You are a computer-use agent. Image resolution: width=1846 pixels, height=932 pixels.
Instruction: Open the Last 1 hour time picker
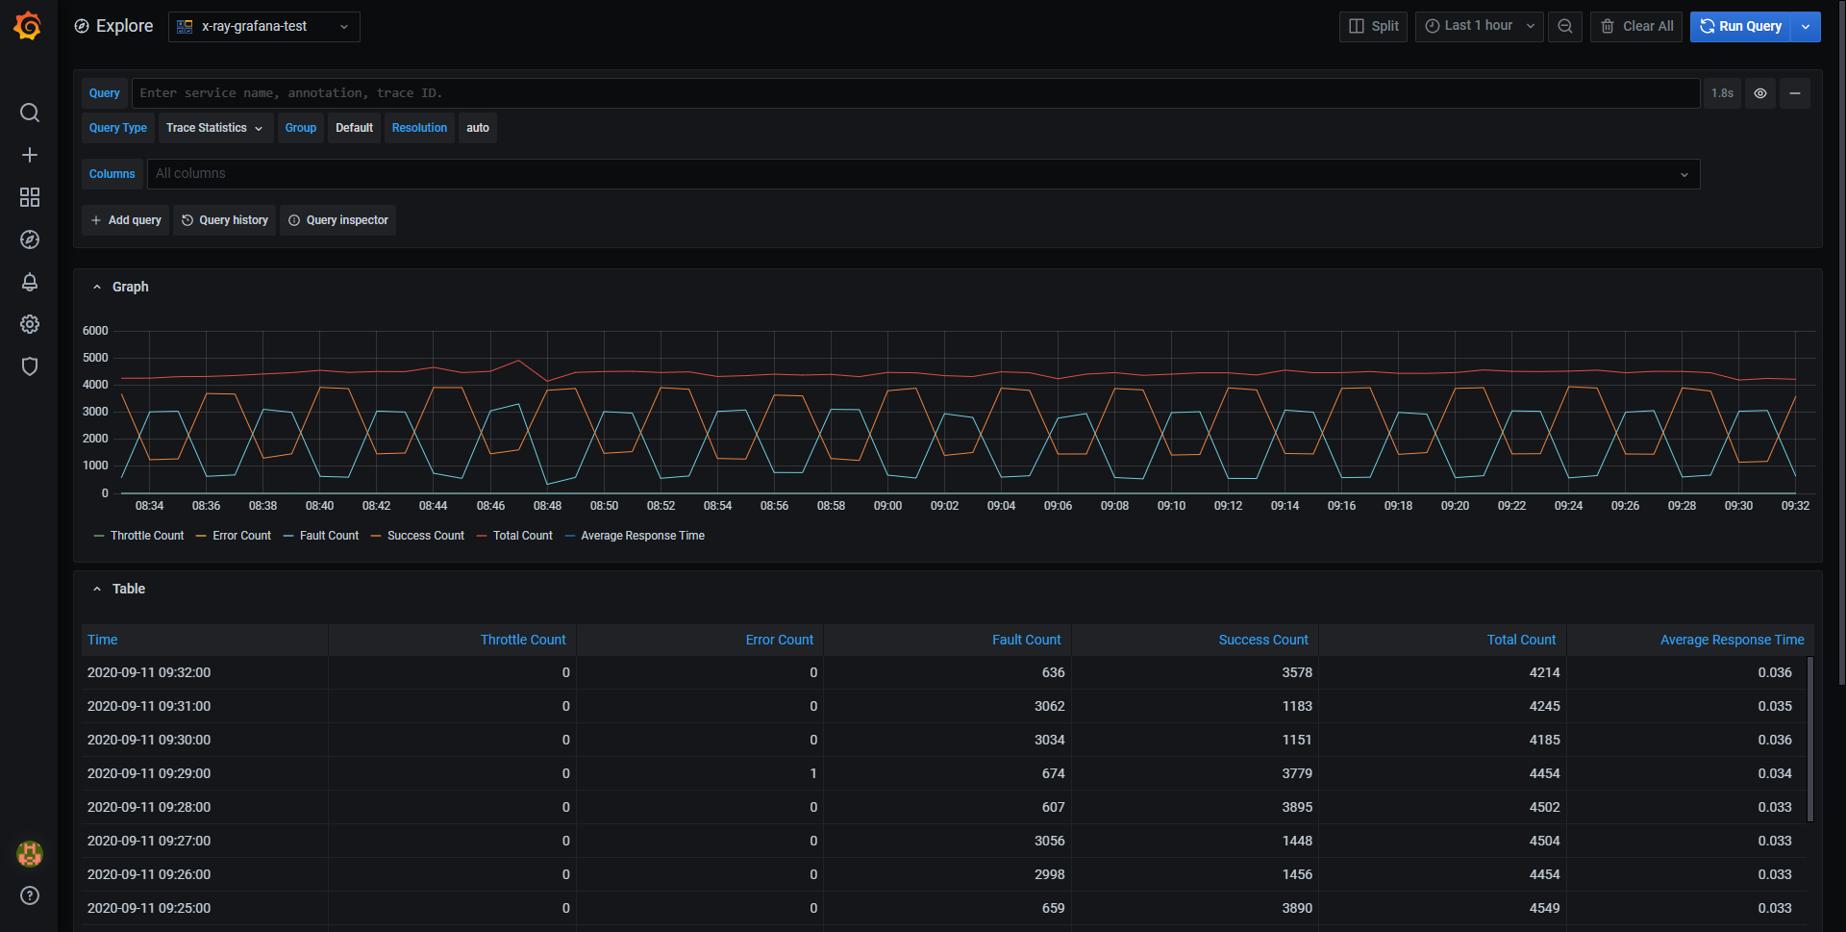coord(1478,26)
